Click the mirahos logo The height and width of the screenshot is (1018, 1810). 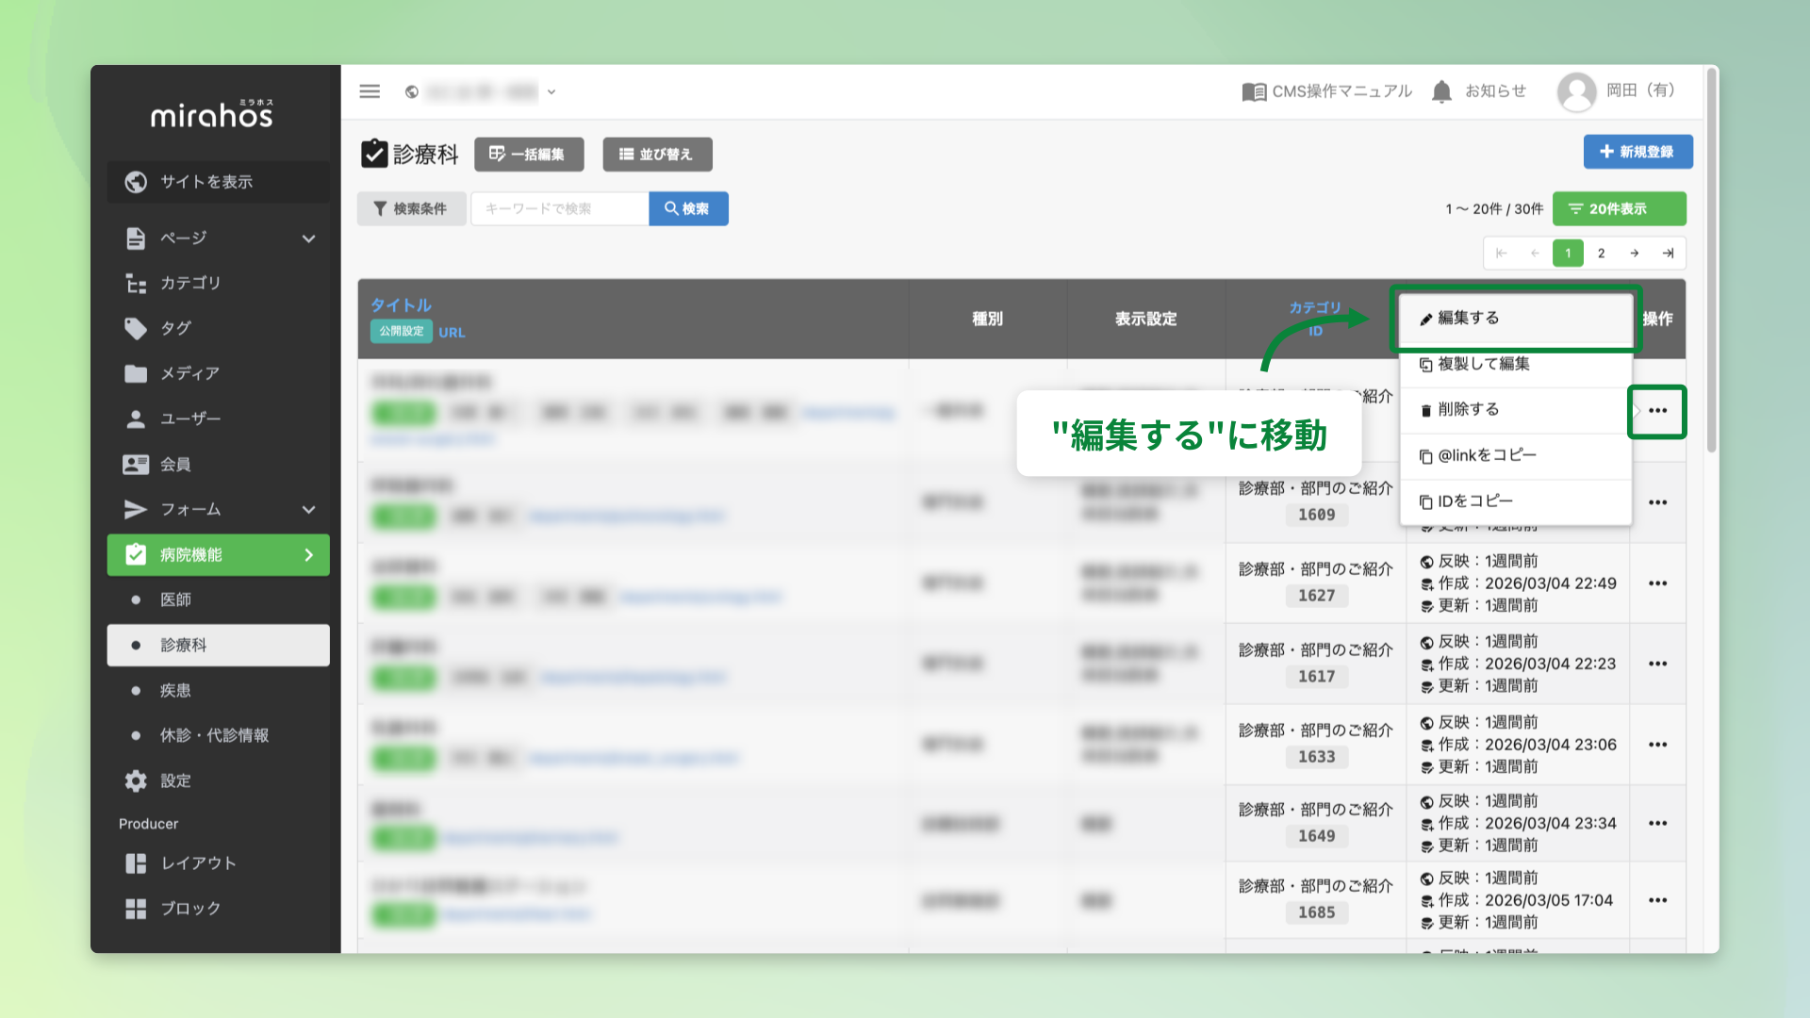[x=212, y=113]
